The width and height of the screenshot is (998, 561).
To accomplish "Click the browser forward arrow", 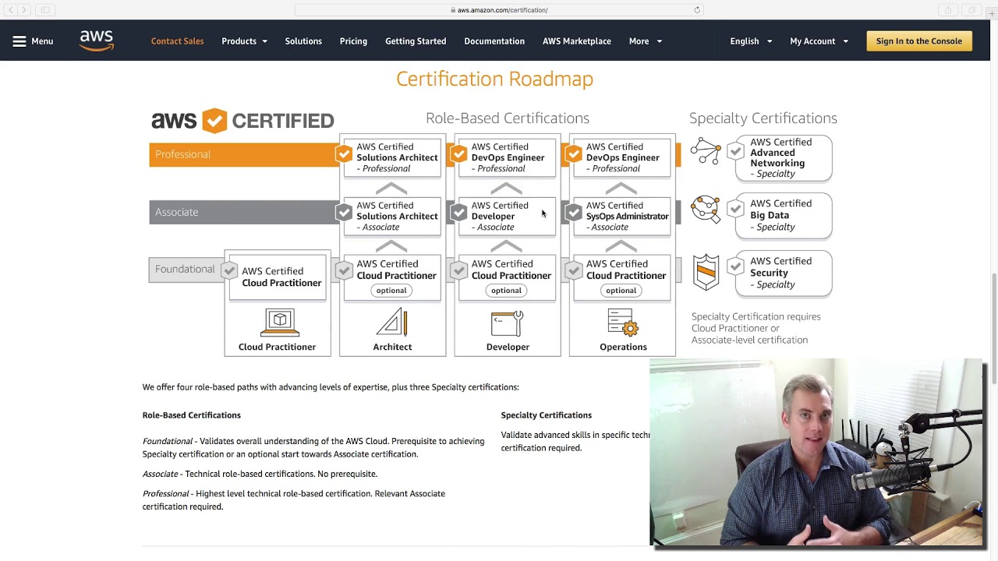I will pyautogui.click(x=24, y=10).
